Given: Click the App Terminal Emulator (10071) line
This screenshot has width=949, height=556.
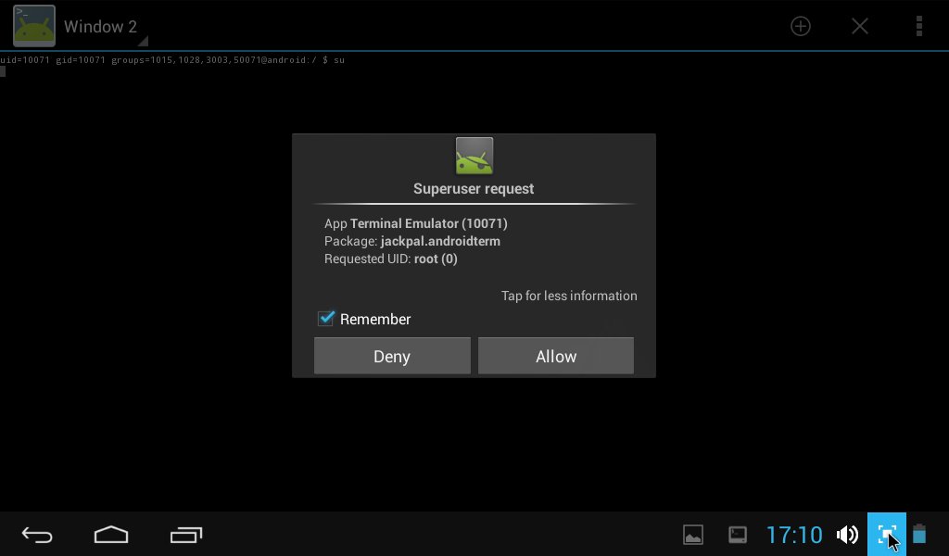Looking at the screenshot, I should click(x=416, y=224).
